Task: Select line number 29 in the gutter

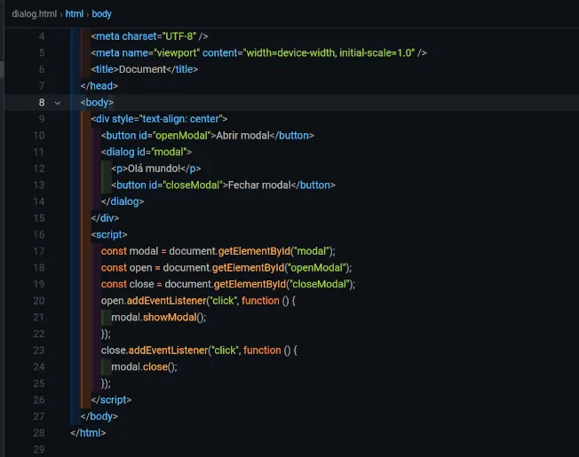Action: (x=39, y=449)
